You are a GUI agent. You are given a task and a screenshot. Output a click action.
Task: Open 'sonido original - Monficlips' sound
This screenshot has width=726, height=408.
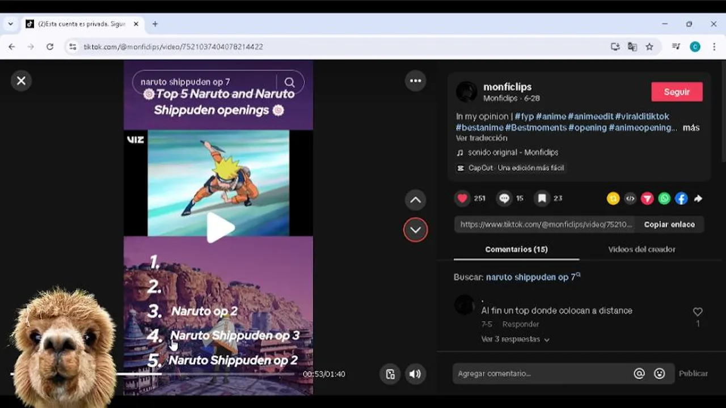(x=513, y=152)
